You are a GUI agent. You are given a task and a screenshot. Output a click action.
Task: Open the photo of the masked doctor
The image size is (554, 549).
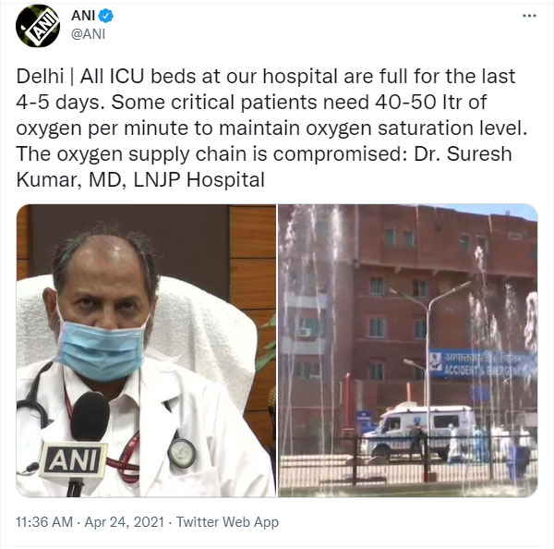(x=146, y=350)
